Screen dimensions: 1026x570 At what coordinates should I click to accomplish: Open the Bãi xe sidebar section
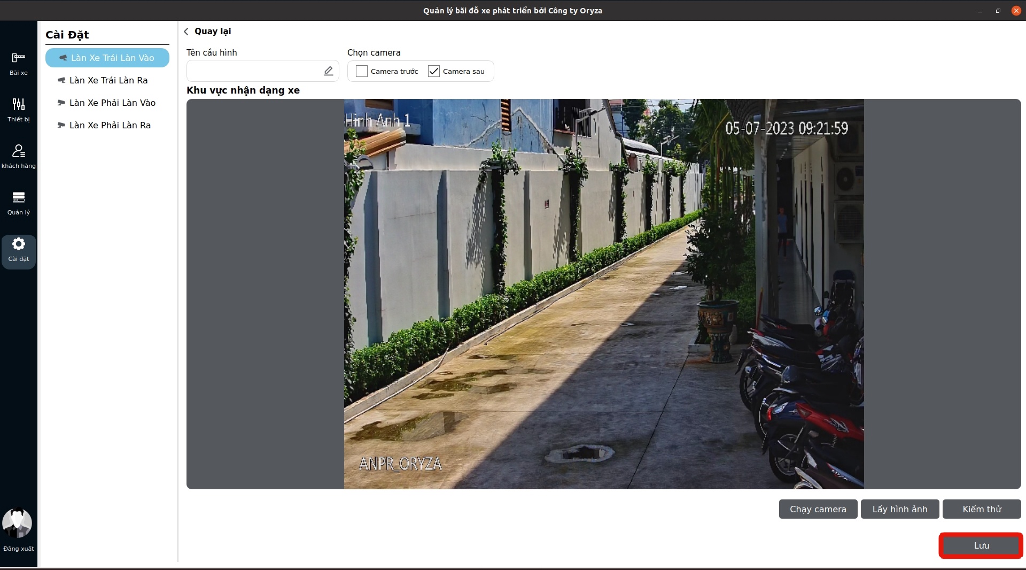[x=19, y=64]
